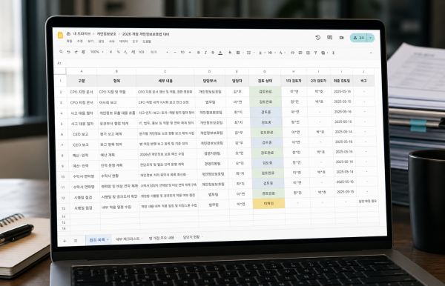This screenshot has width=445, height=286.
Task: Click the filter funnel icon
Action: tap(315, 53)
